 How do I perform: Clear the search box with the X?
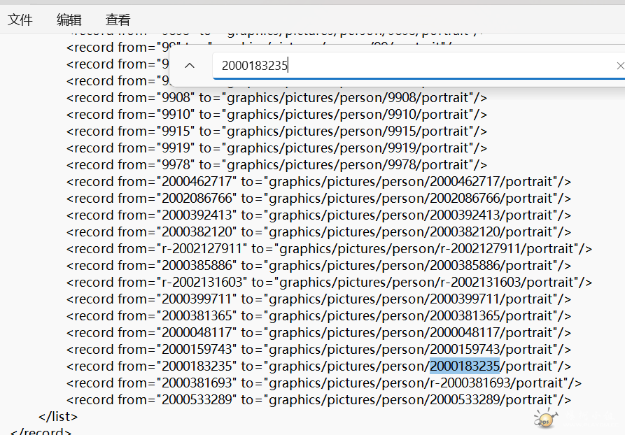(x=620, y=66)
